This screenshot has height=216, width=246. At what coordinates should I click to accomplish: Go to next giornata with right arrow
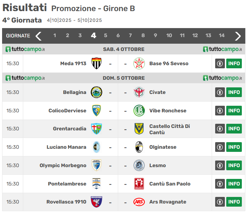tap(238, 36)
